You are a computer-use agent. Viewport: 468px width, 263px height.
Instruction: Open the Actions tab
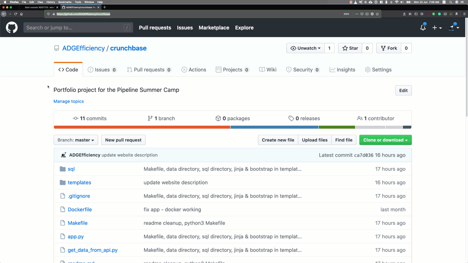[x=194, y=69]
